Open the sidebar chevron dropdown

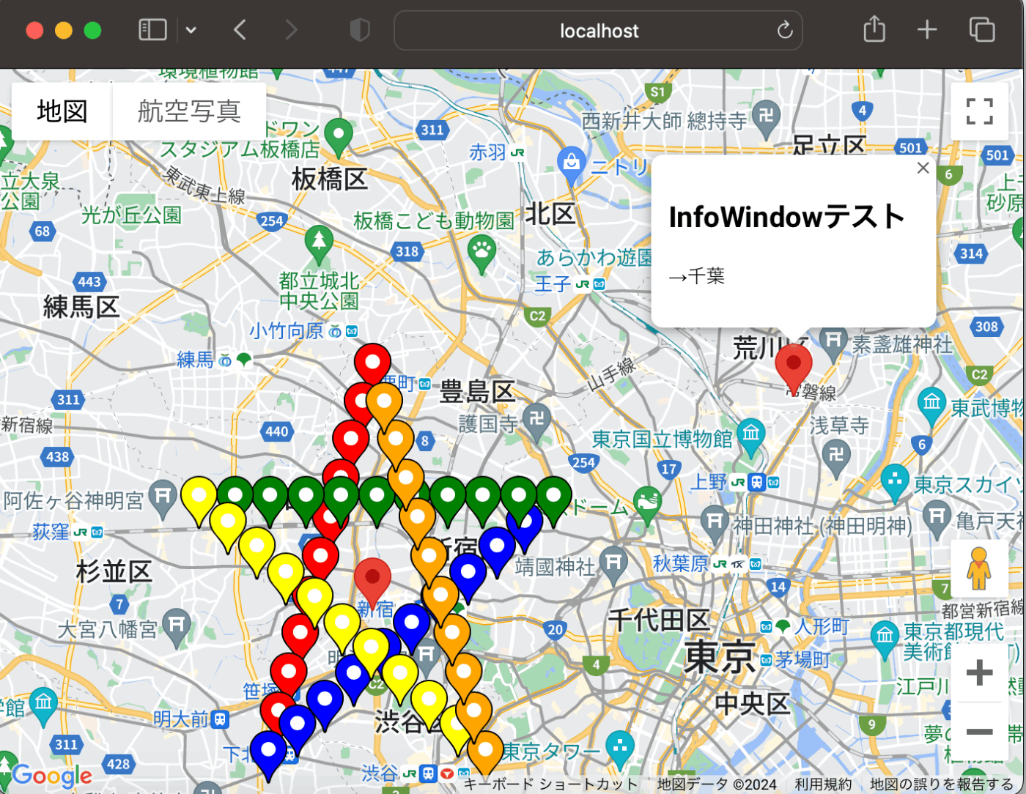(x=191, y=29)
